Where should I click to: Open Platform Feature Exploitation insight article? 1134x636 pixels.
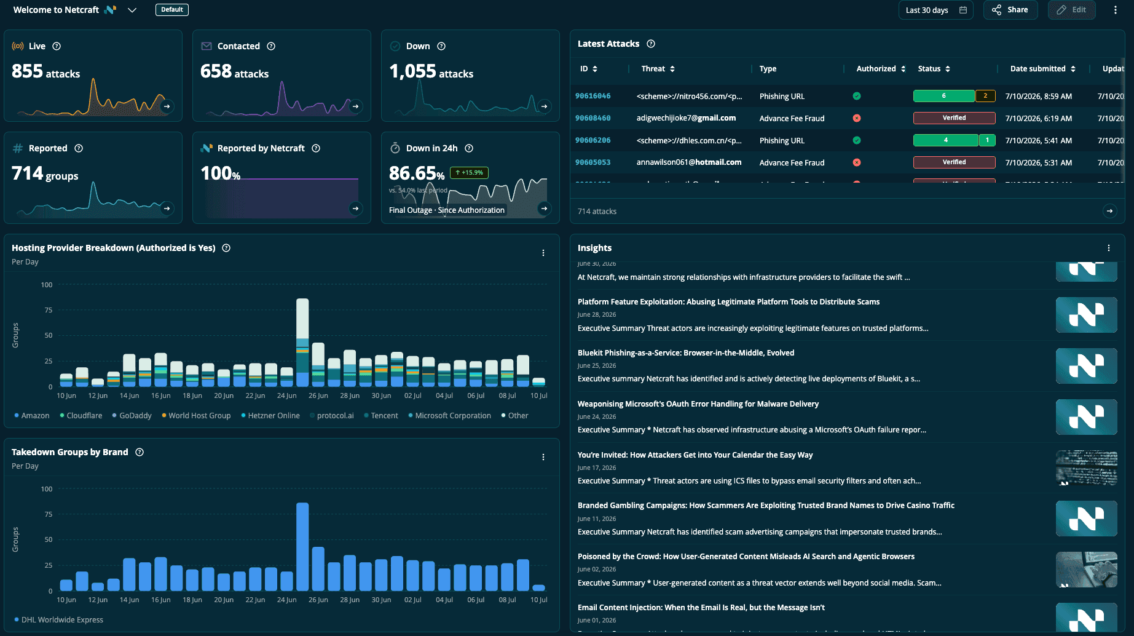tap(728, 302)
